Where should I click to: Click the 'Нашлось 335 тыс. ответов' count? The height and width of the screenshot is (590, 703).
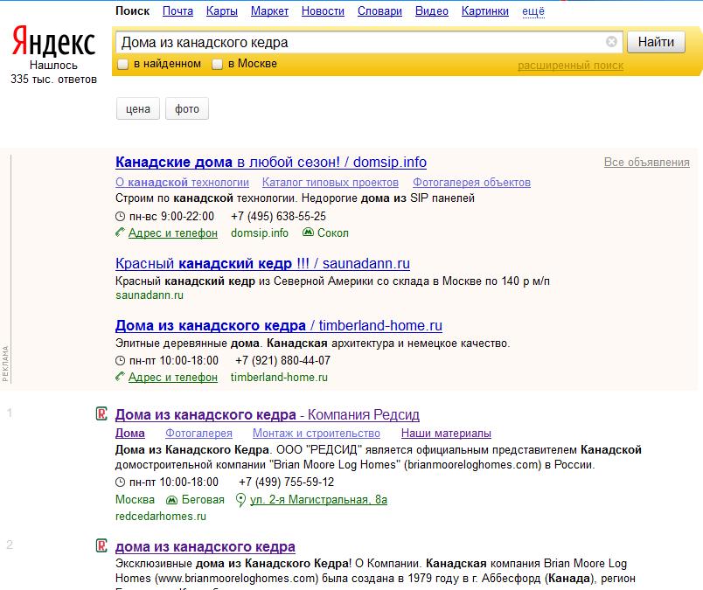pos(54,73)
